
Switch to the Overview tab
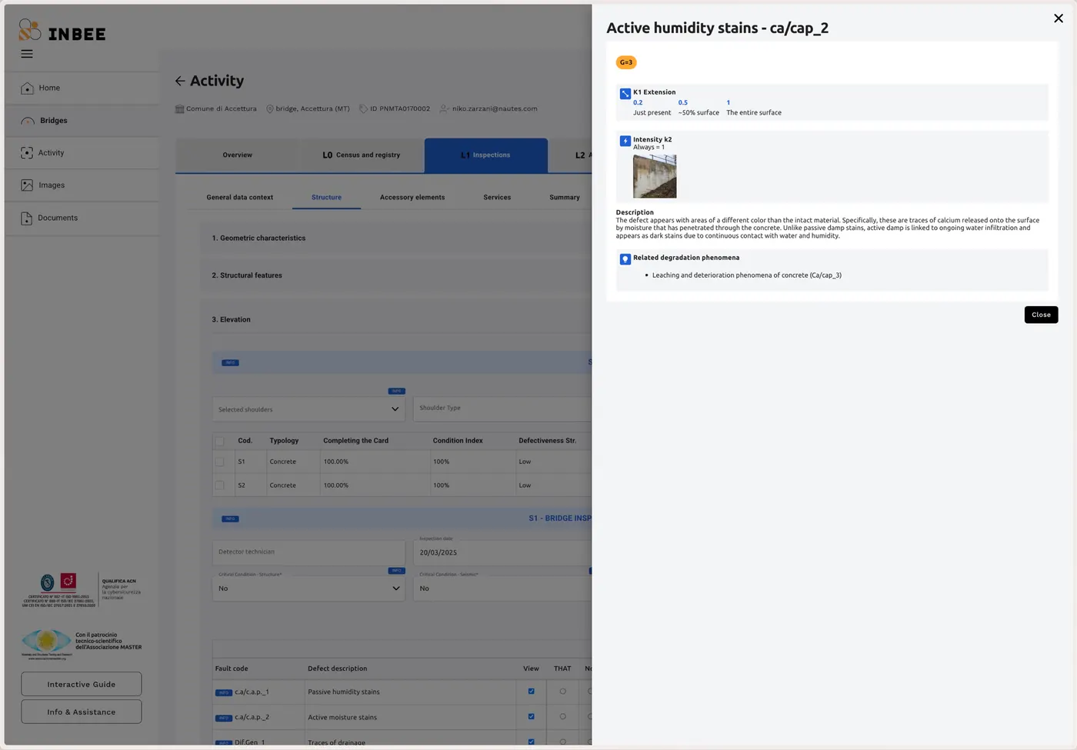(x=238, y=155)
